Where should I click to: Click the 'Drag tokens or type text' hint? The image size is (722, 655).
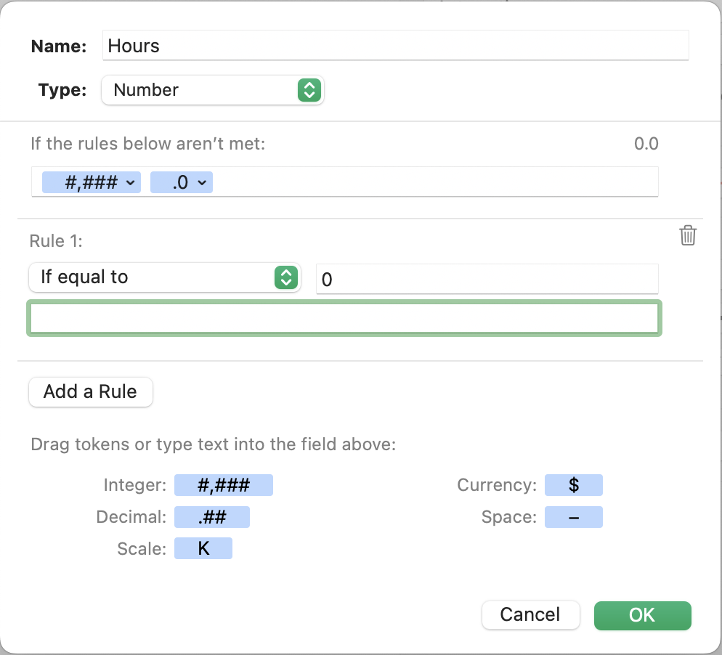point(213,444)
